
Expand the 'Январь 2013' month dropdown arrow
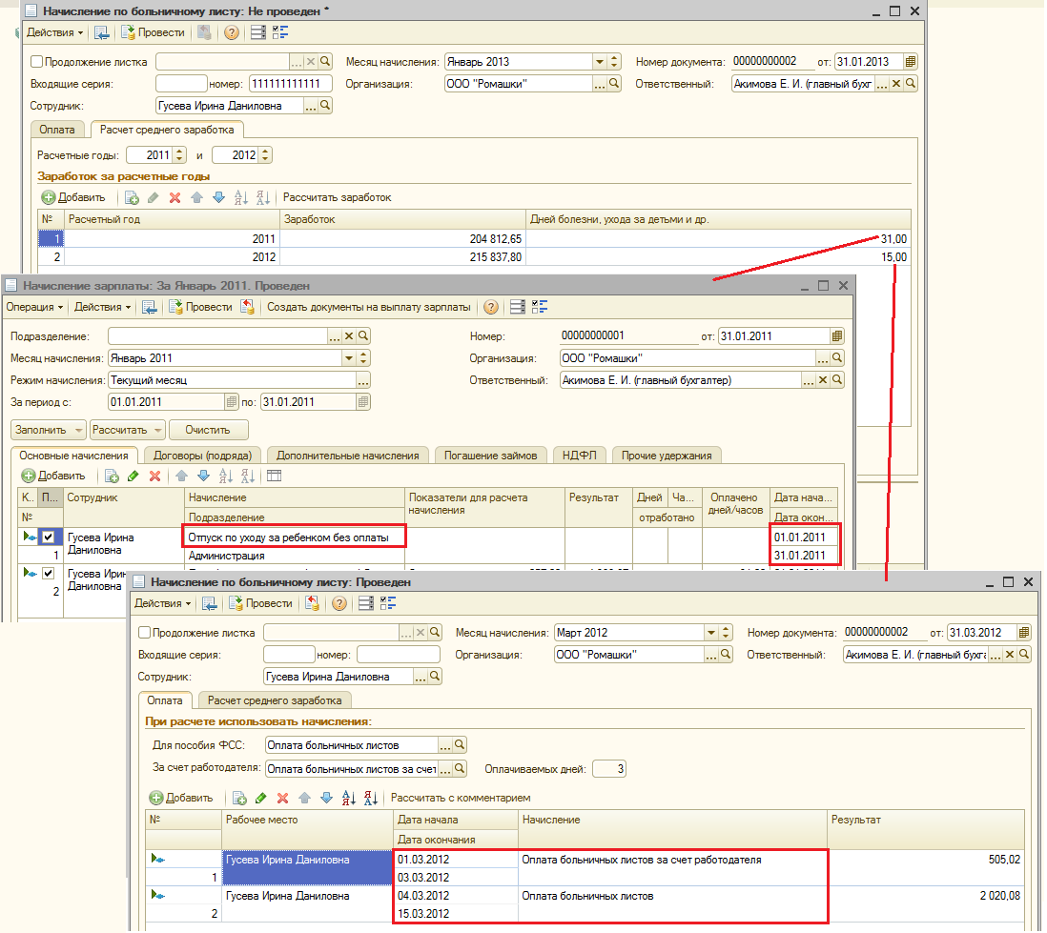(600, 62)
